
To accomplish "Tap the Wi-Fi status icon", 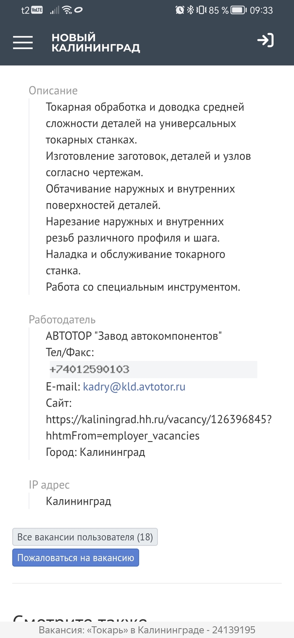I will (x=67, y=10).
